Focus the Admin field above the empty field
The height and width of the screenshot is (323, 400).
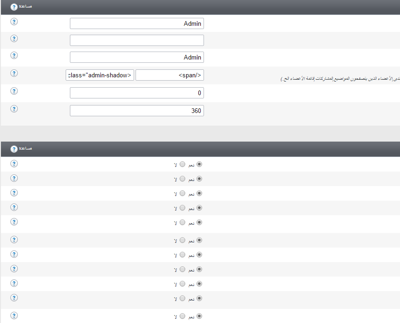click(137, 23)
